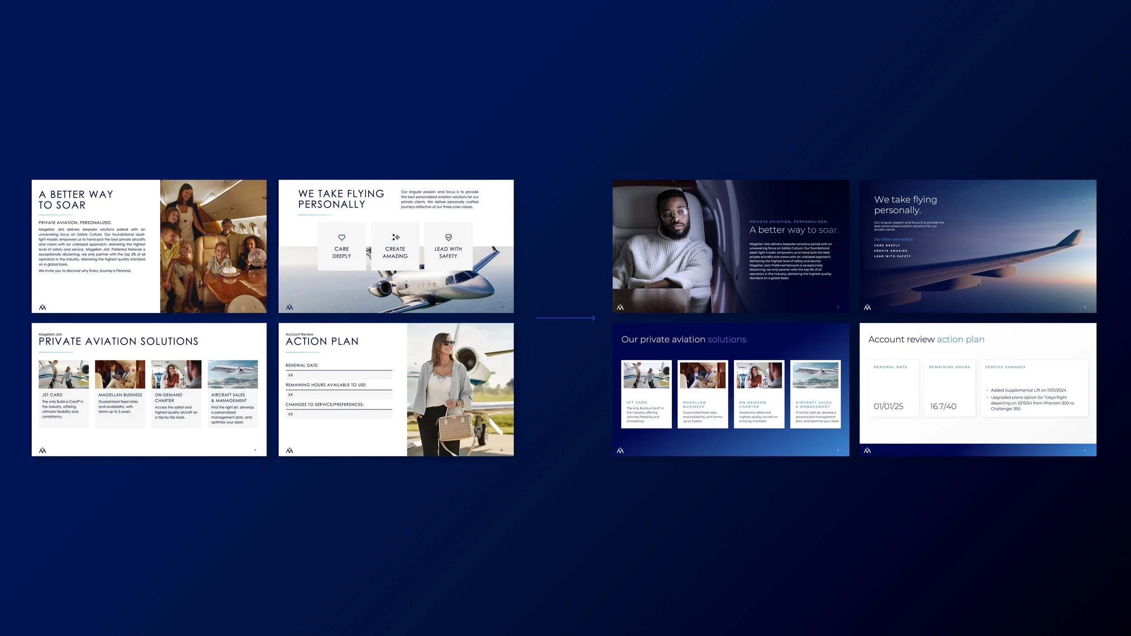Select the old Jet Card photo thumbnail
The width and height of the screenshot is (1131, 636).
[63, 375]
